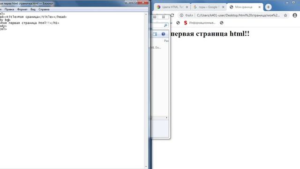
Task: Open globe bookmark right of Информационные
Action: (222, 23)
